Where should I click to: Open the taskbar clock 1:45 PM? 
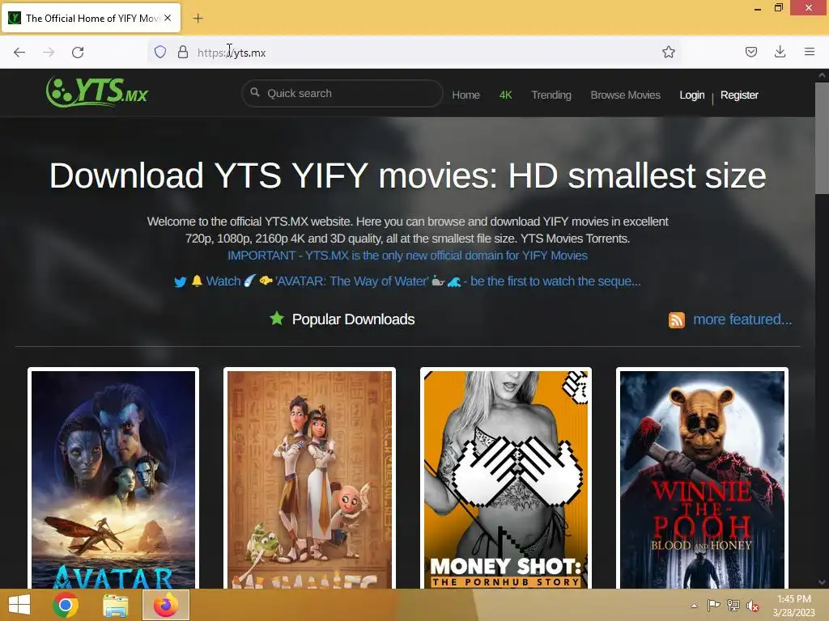(x=794, y=606)
